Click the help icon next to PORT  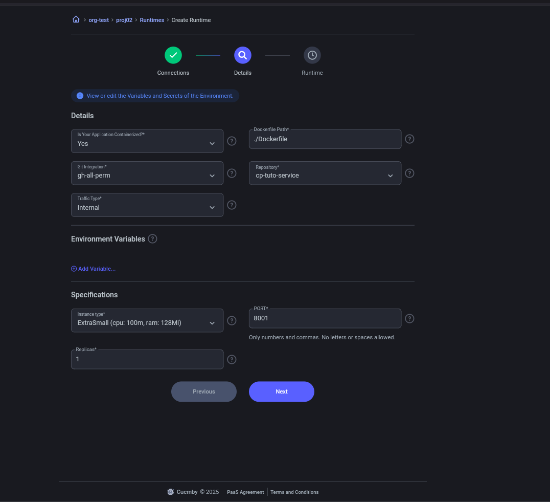click(409, 318)
